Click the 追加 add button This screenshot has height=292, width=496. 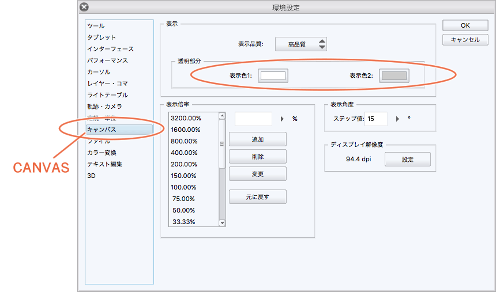click(258, 139)
